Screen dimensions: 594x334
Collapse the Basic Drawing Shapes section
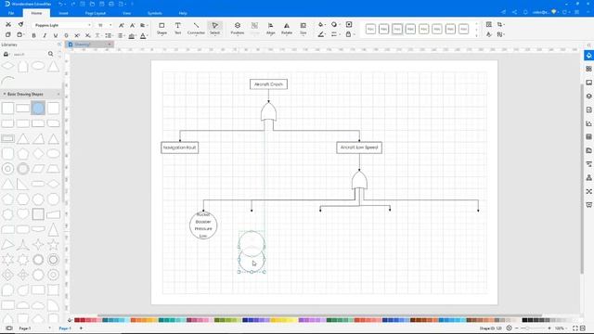point(4,94)
